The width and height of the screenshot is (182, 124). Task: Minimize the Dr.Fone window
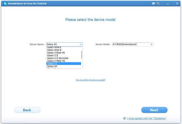(168, 4)
